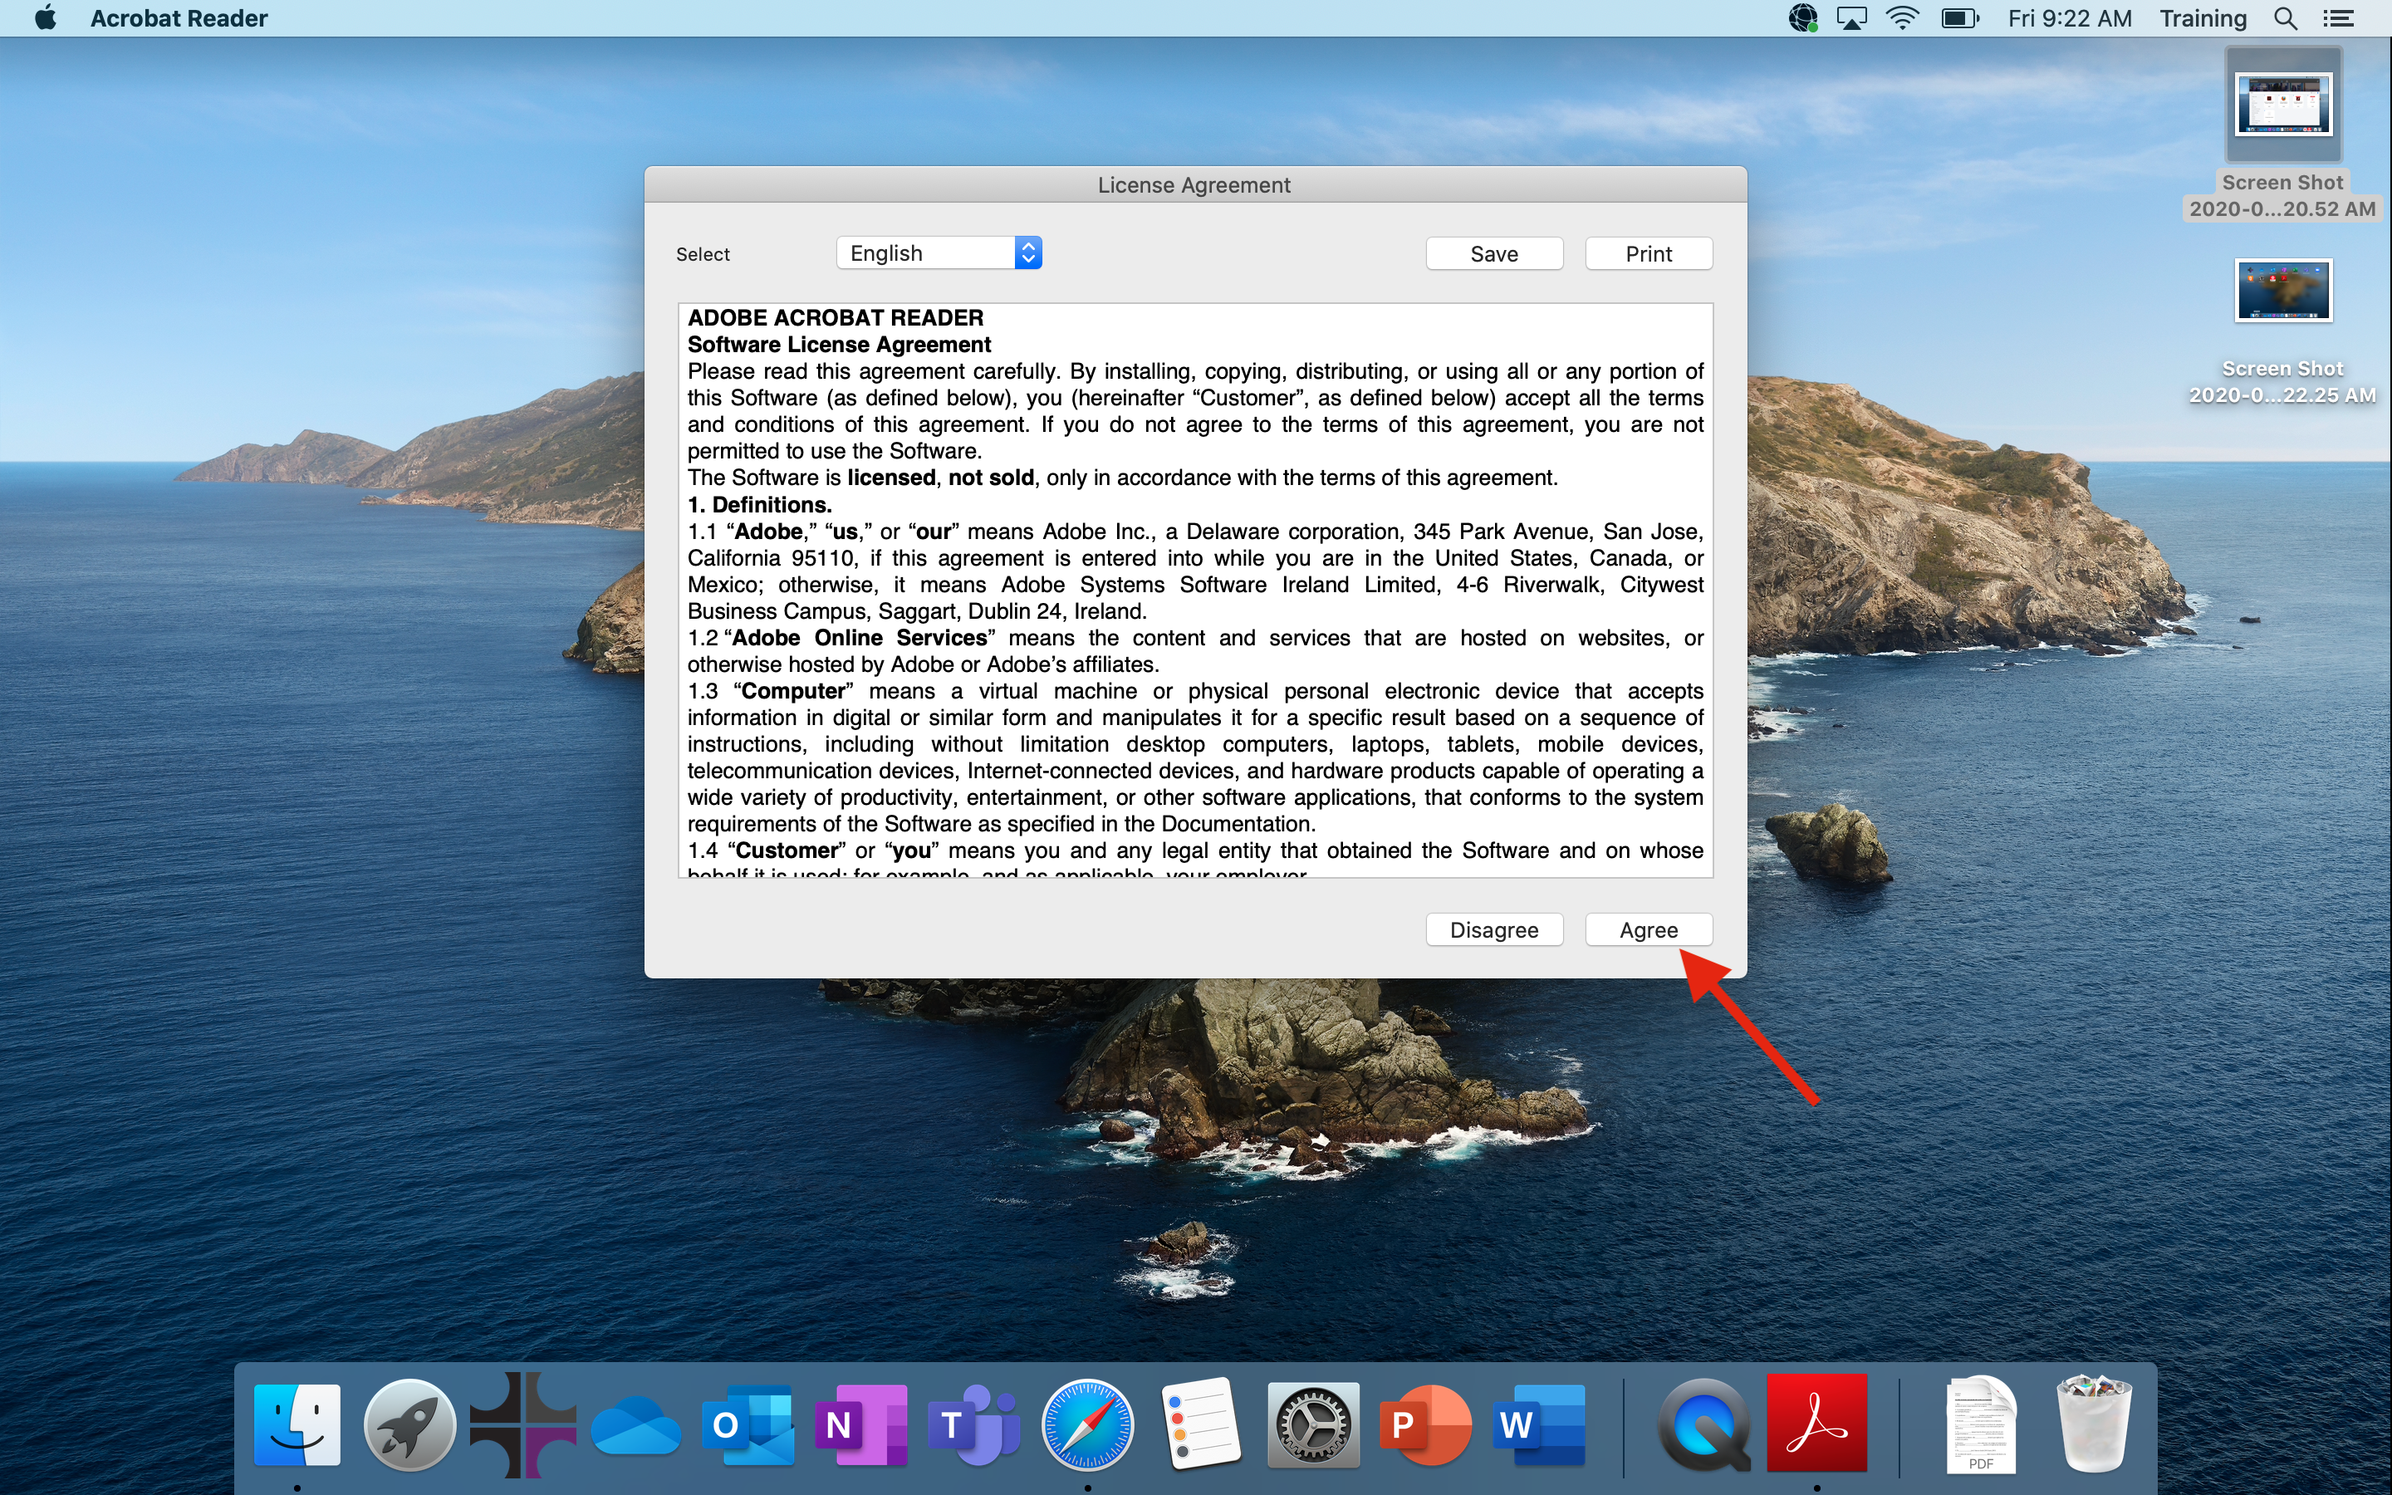
Task: Select Screen Shot 22.25 AM desktop thumbnail
Action: click(2282, 291)
